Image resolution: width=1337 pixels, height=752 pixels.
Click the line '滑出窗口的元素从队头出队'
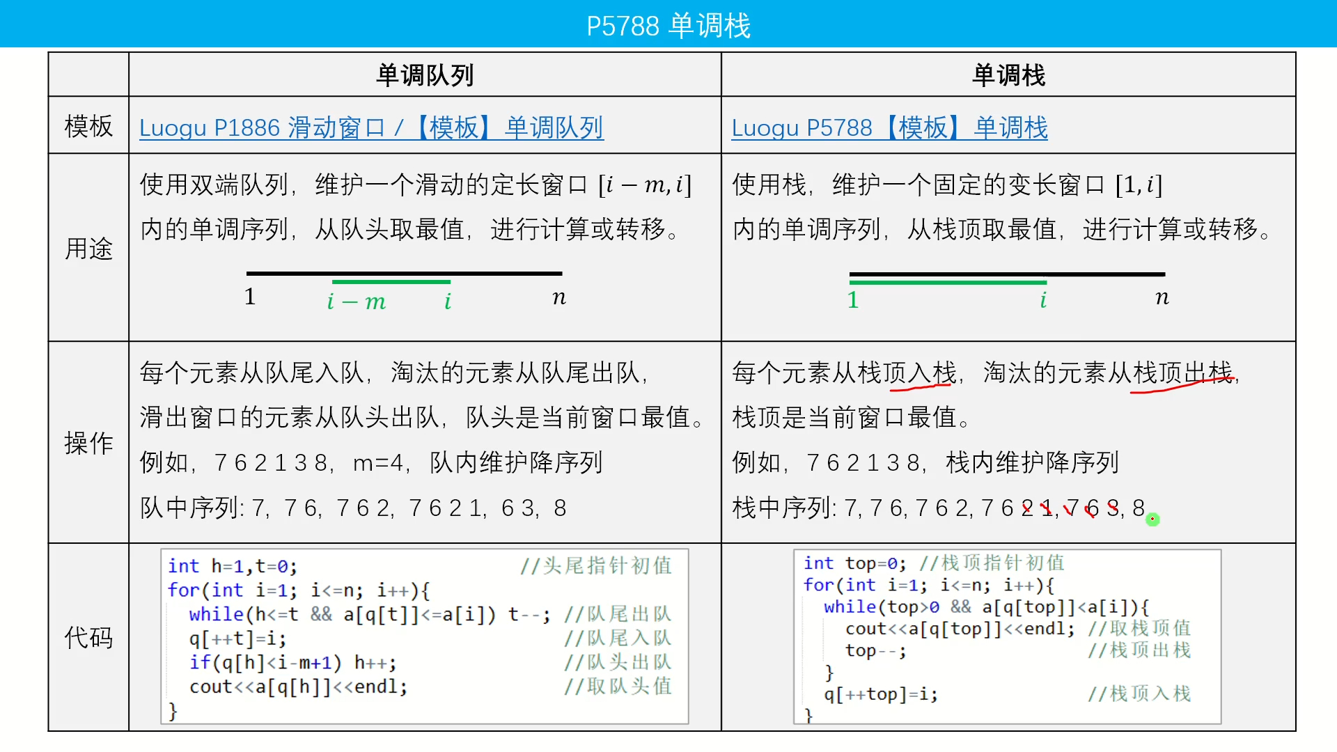[x=290, y=418]
